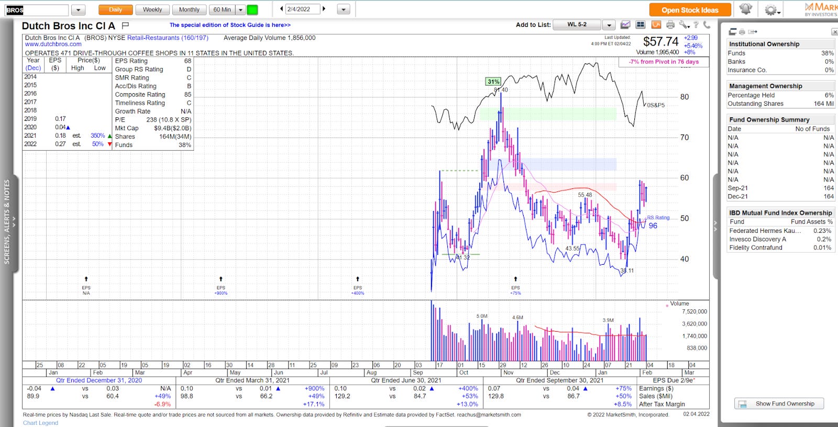The image size is (838, 427).
Task: Click the 0S&P5 index line label
Action: (655, 105)
